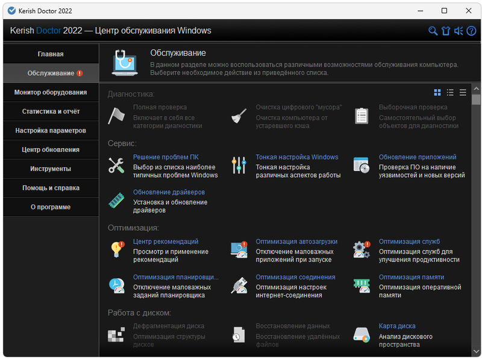Click the stethoscope laptop icon in section header
Viewport: 482px width, 359px height.
pos(125,63)
